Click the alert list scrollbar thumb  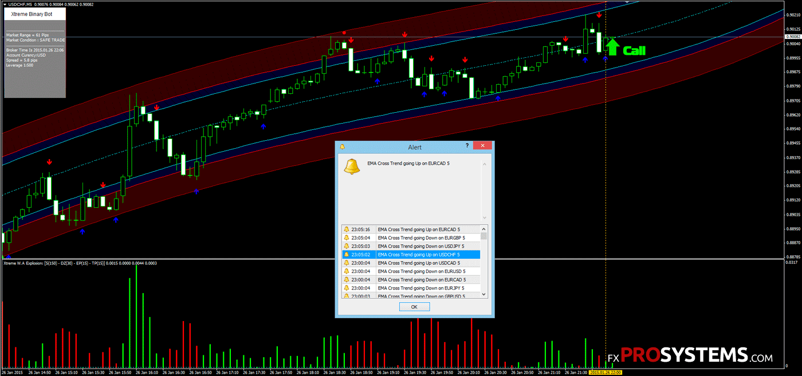click(x=484, y=236)
